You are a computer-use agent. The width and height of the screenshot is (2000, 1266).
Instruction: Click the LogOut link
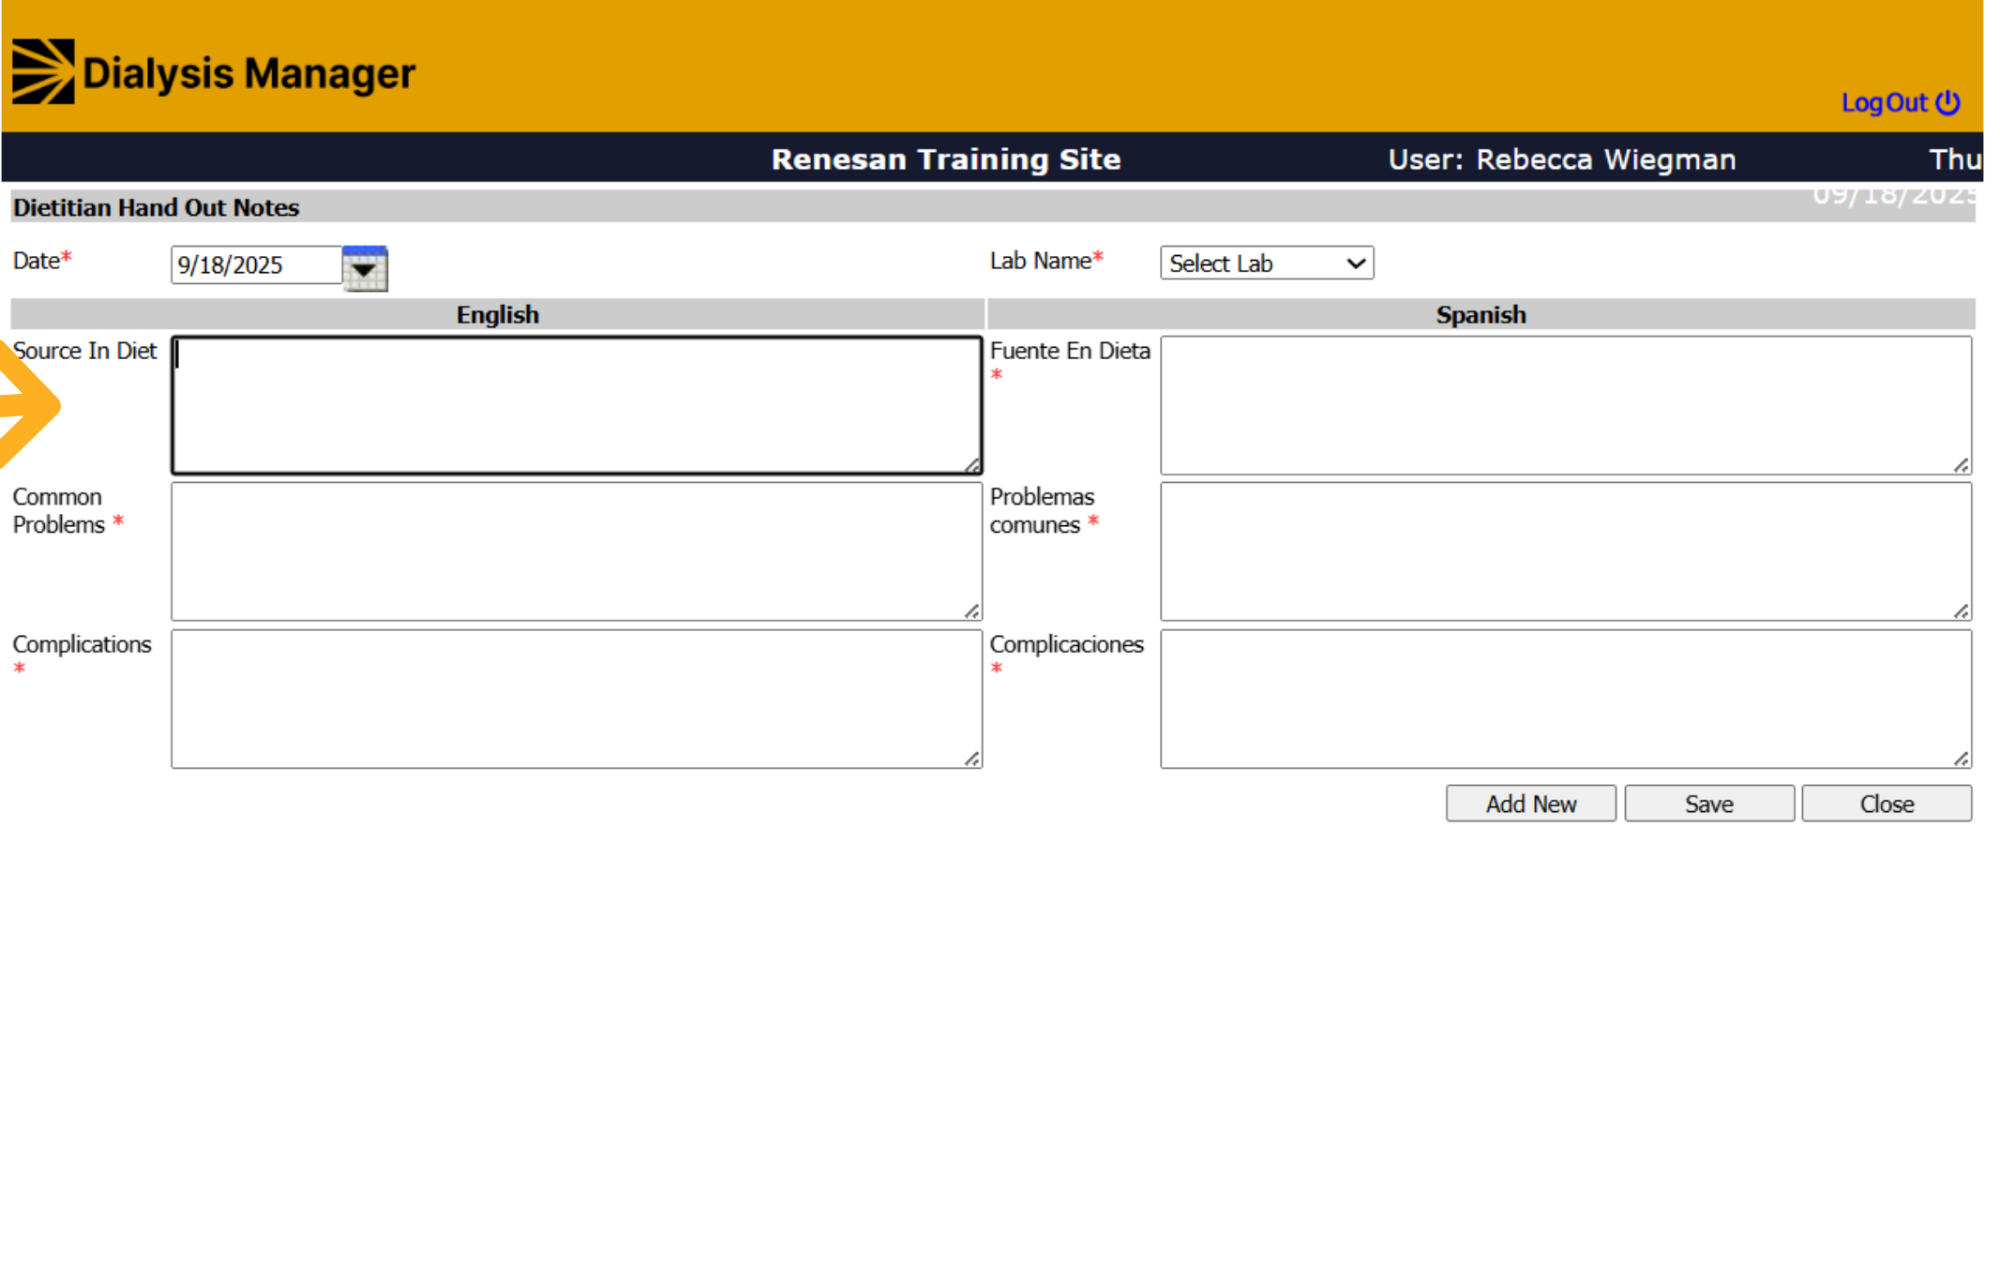point(1900,102)
